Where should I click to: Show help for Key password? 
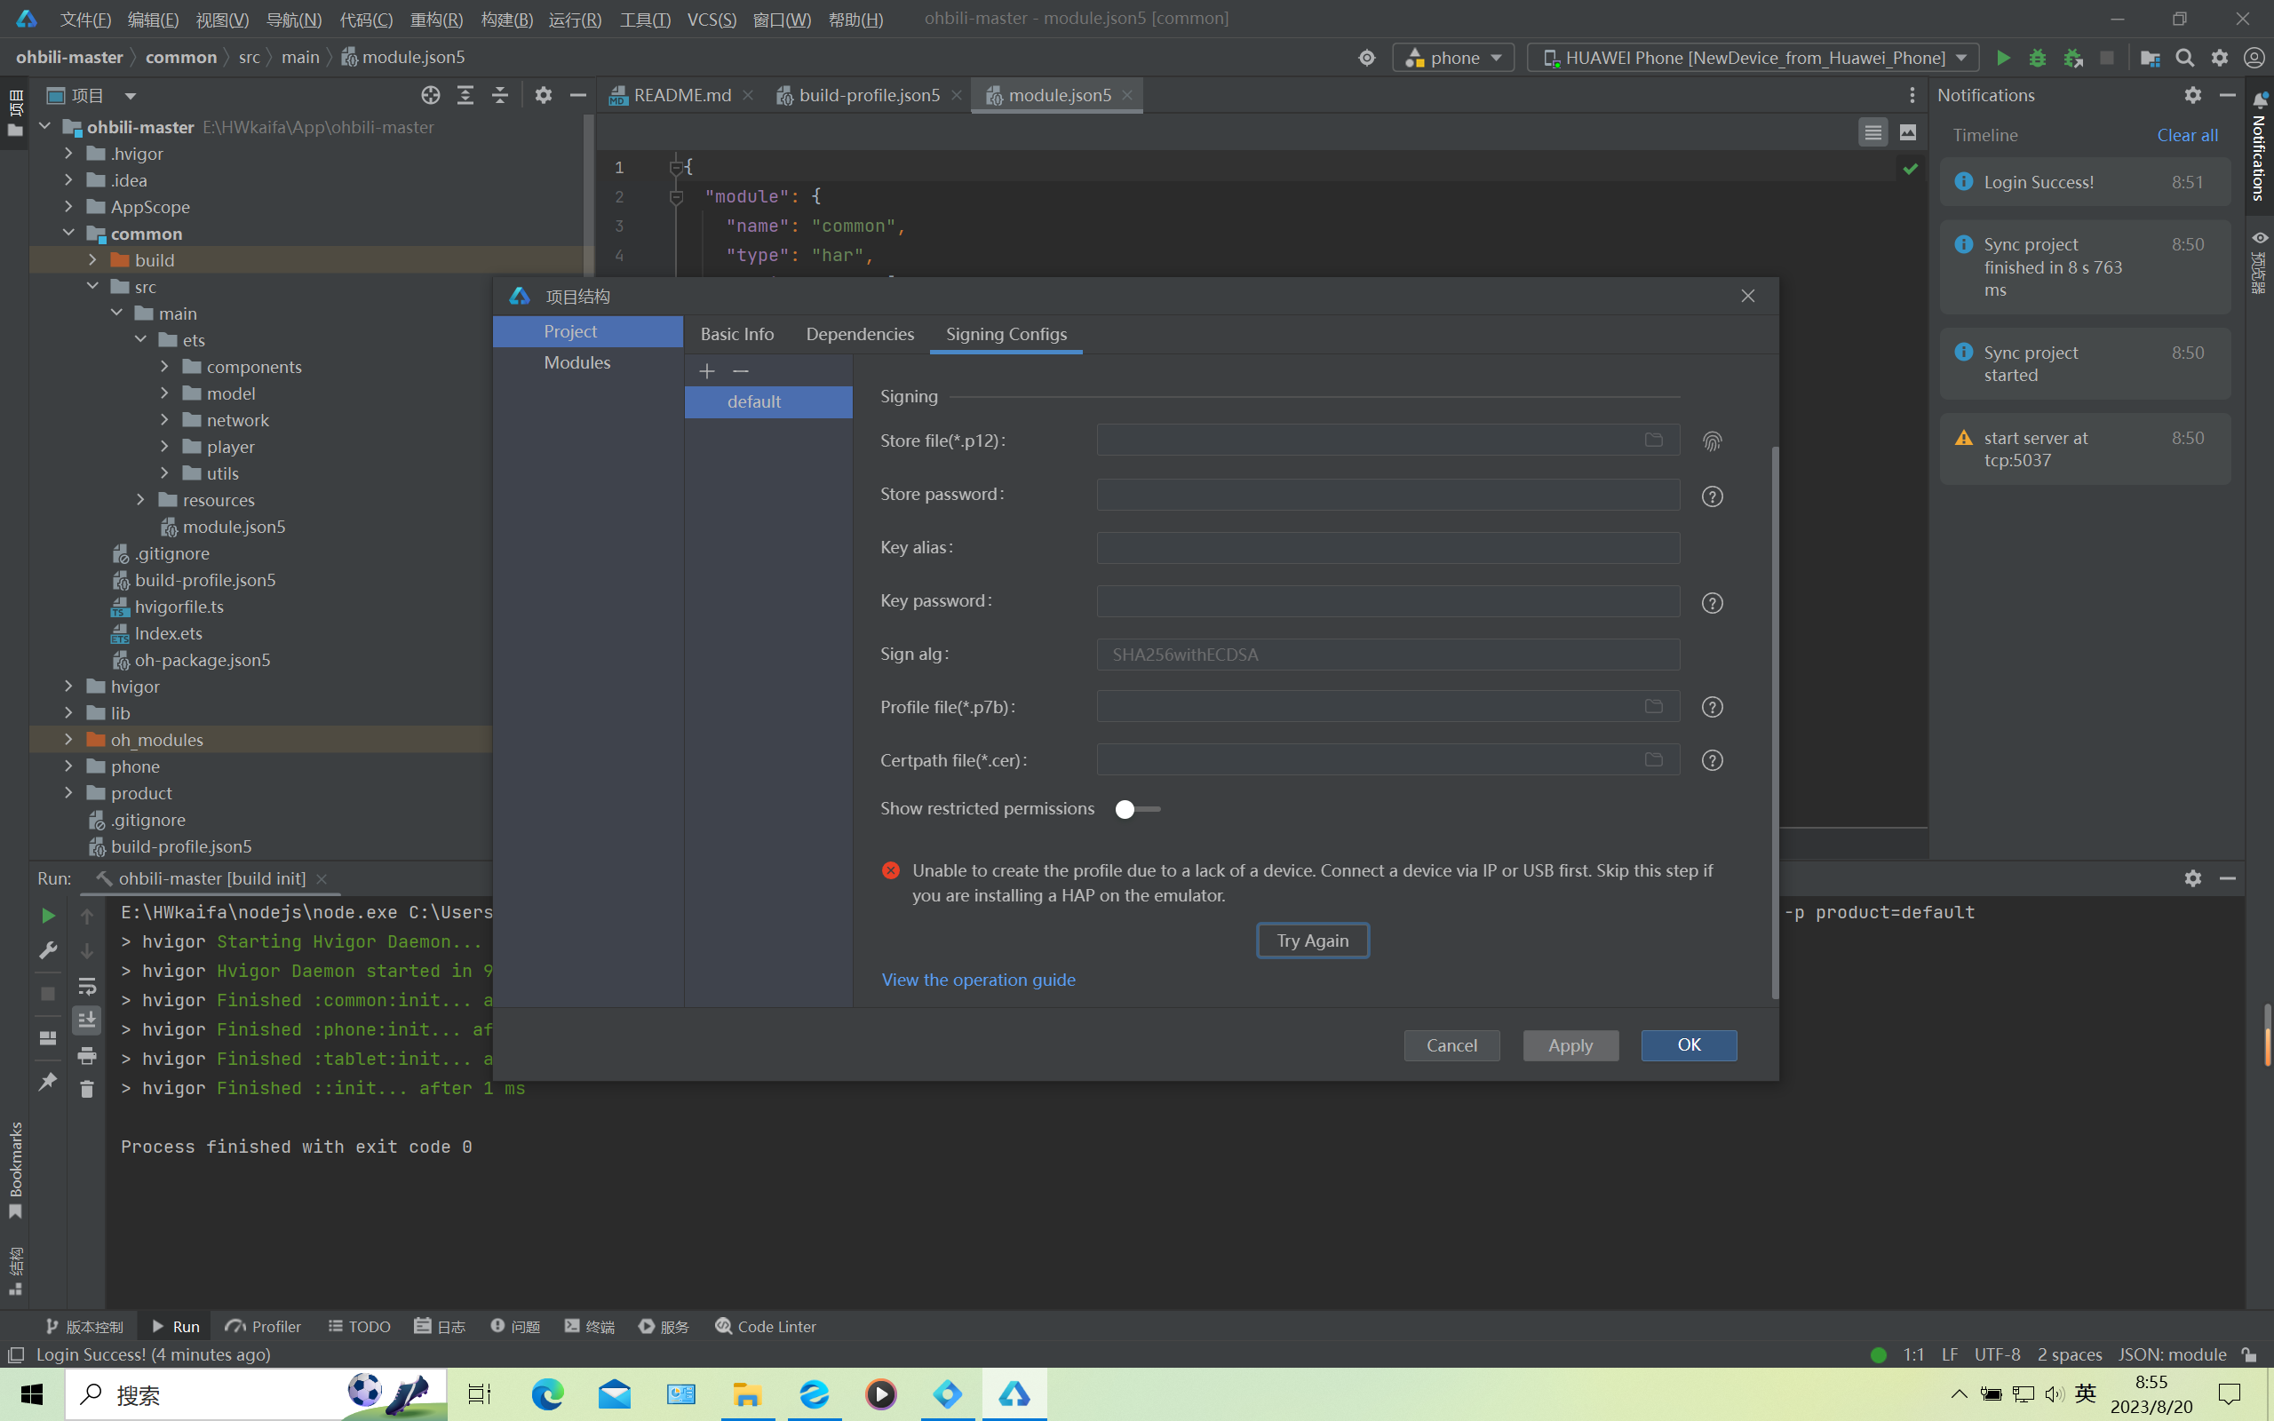pyautogui.click(x=1712, y=603)
